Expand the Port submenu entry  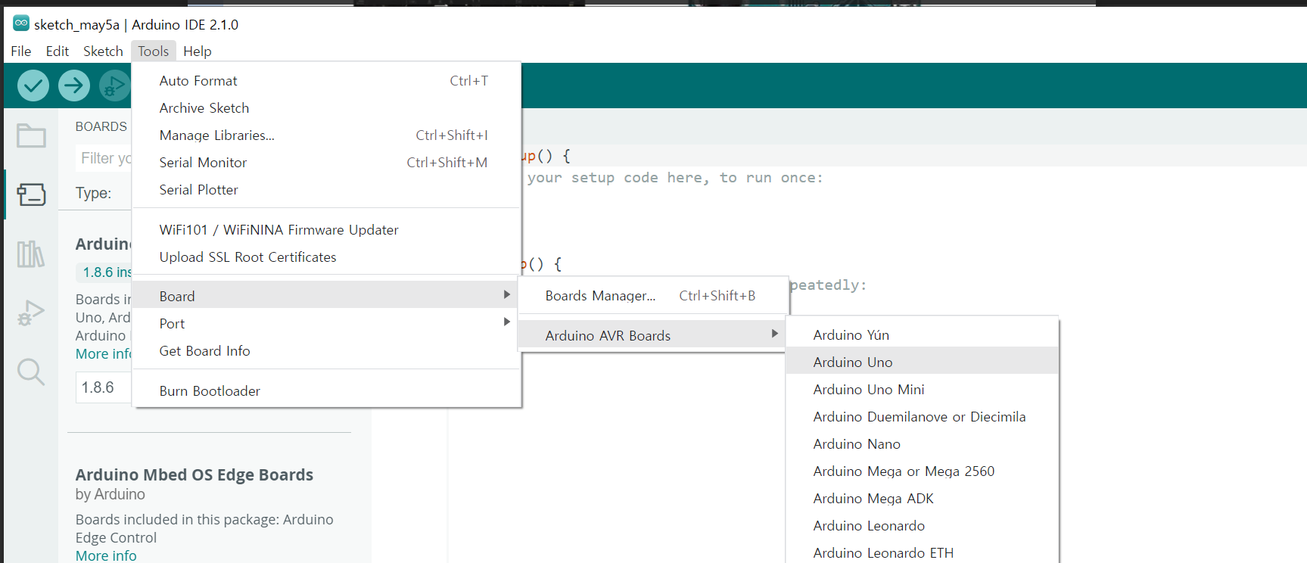tap(327, 323)
